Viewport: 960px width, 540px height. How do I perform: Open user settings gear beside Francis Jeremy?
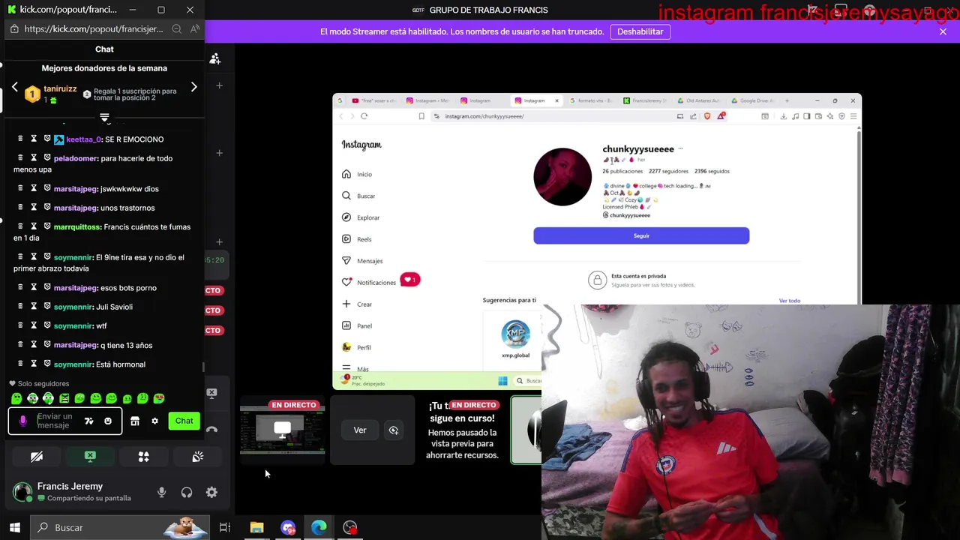point(211,493)
